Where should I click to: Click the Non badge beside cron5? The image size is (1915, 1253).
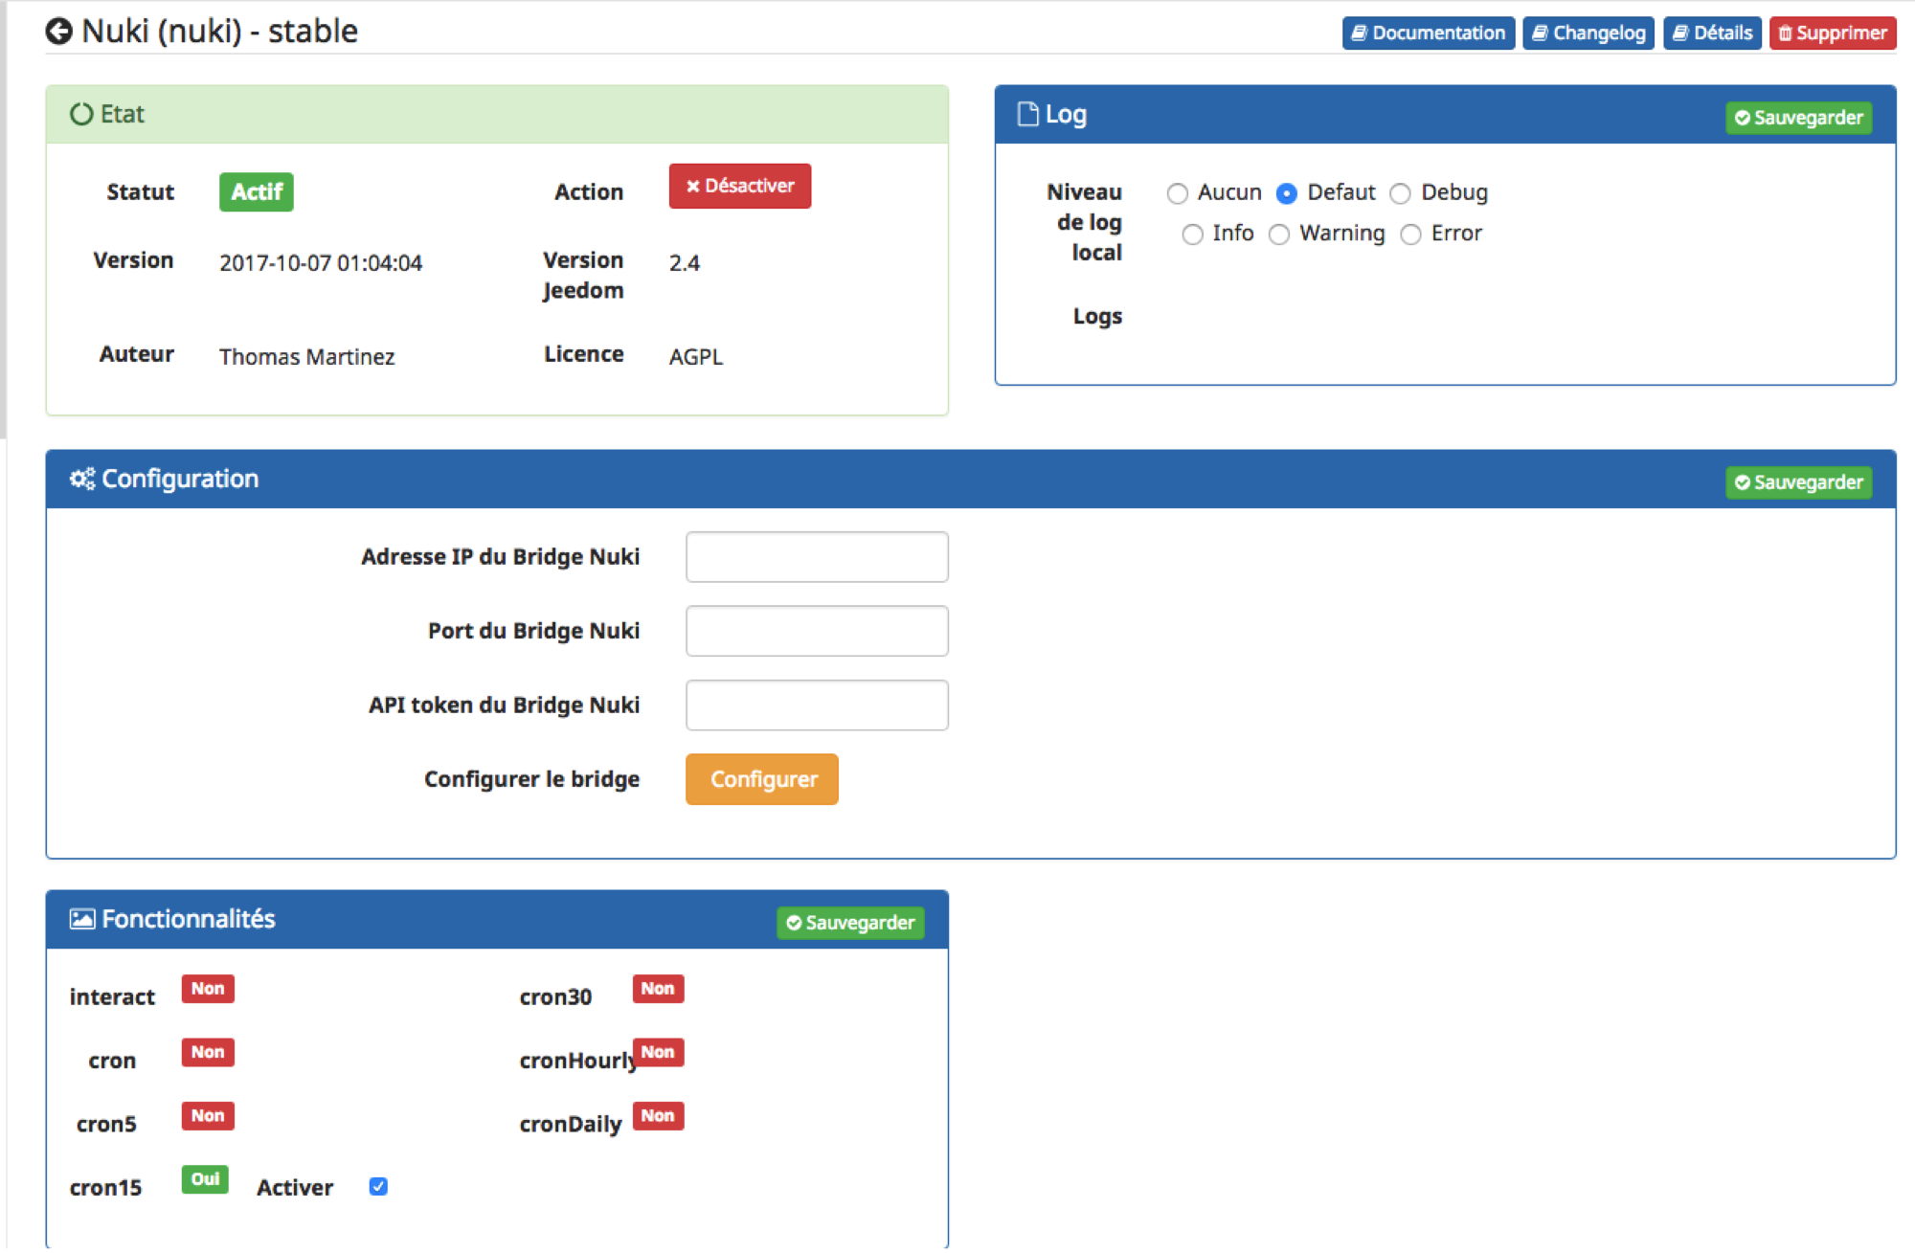208,1116
